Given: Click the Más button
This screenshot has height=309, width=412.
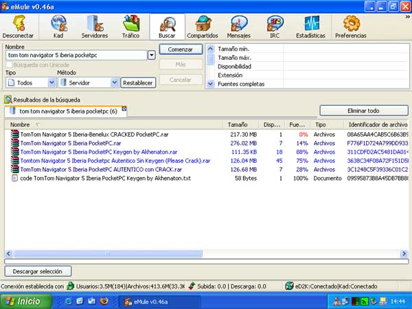Looking at the screenshot, I should tap(181, 65).
